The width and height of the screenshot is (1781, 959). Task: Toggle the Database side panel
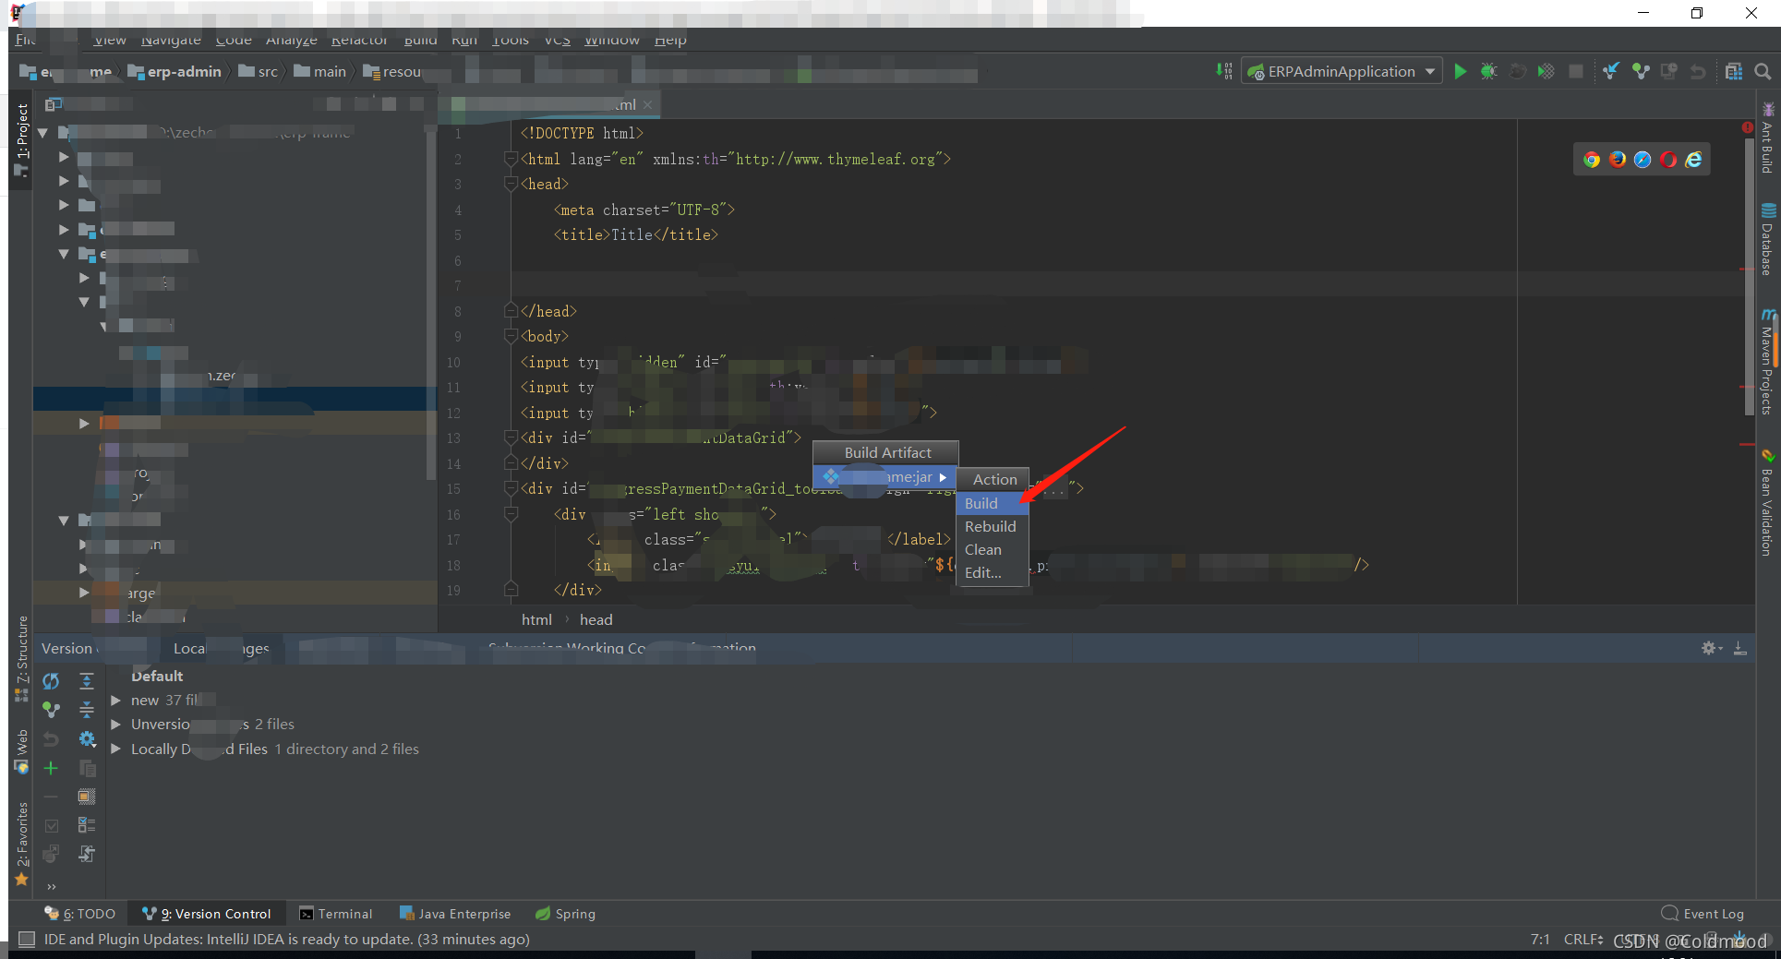[1767, 240]
